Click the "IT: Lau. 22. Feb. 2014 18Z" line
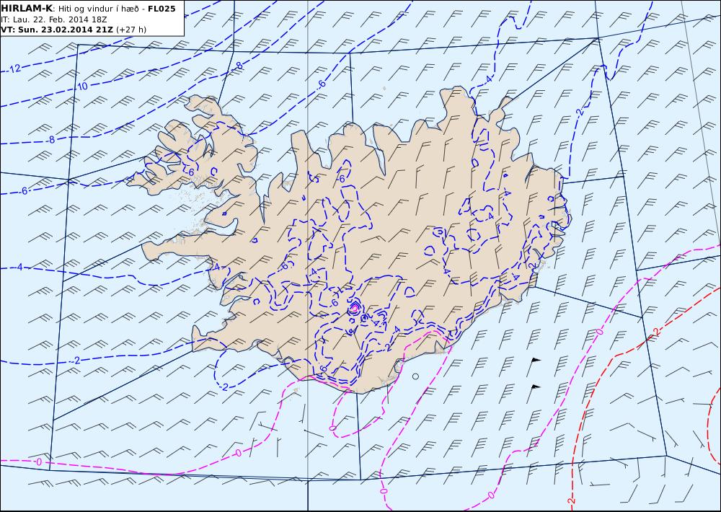 (x=54, y=19)
